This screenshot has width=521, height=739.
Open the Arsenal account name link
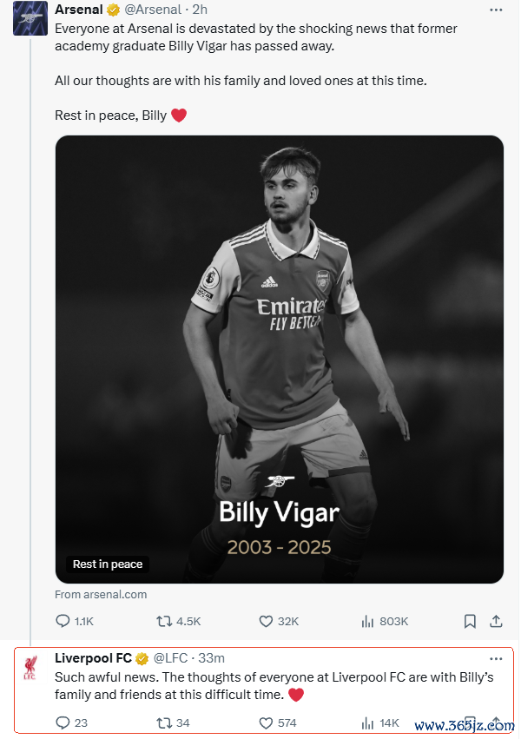point(78,10)
